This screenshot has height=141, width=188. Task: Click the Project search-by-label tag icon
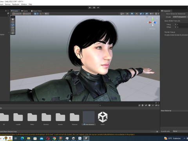(146, 105)
